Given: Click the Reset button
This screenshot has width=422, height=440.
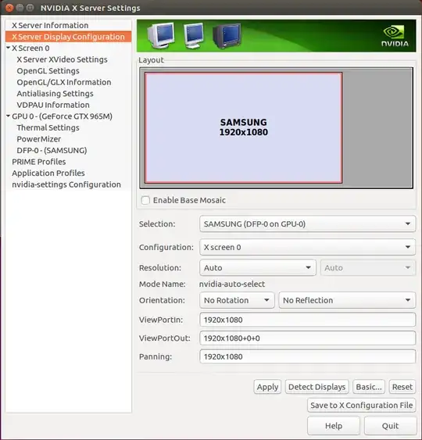Looking at the screenshot, I should (402, 387).
